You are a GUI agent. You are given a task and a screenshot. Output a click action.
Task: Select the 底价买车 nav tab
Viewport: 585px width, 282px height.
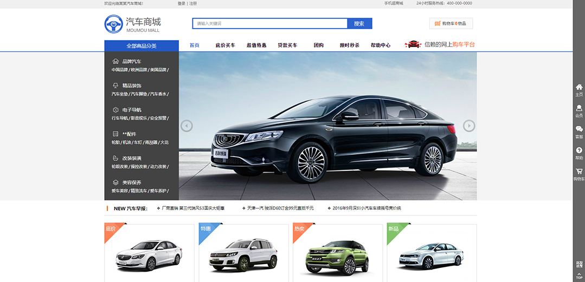pos(225,45)
